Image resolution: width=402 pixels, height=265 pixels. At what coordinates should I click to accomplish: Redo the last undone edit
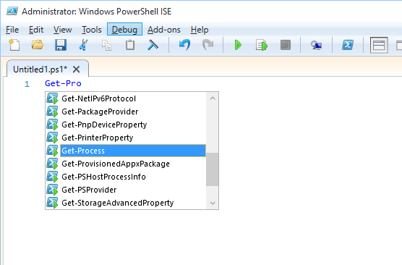(x=208, y=45)
